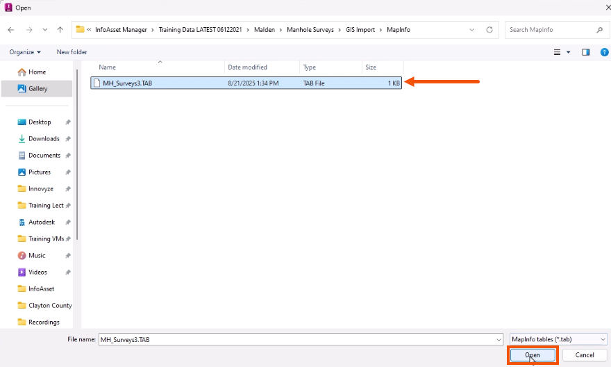This screenshot has height=367, width=611.
Task: Unpin Documents using its pin icon
Action: coord(68,155)
